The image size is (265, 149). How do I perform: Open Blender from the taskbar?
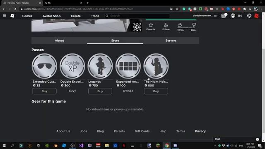click(55, 145)
